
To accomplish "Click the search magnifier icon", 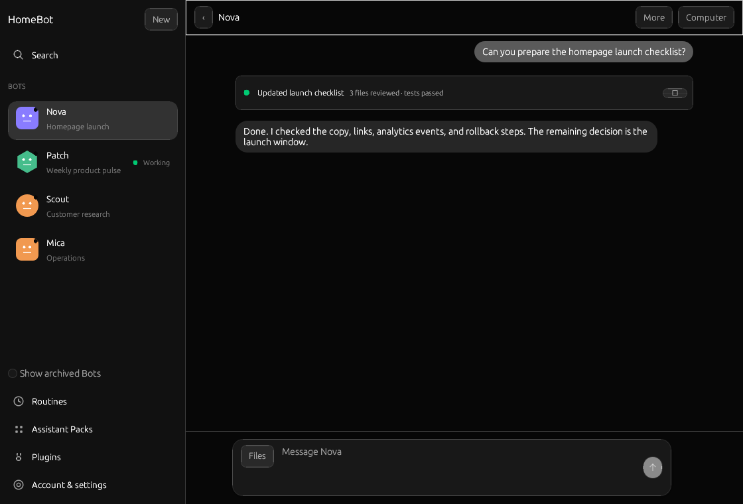I will pos(18,55).
